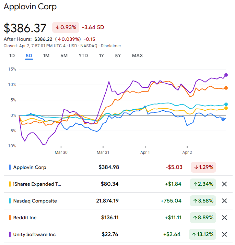Open Reddit Inc row
This screenshot has width=235, height=245.
[118, 218]
